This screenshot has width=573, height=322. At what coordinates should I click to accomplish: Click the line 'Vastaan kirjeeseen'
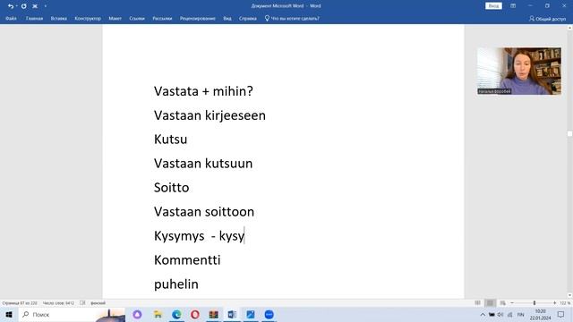pos(210,115)
